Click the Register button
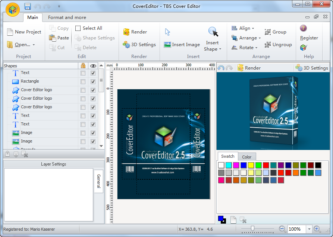 309,38
